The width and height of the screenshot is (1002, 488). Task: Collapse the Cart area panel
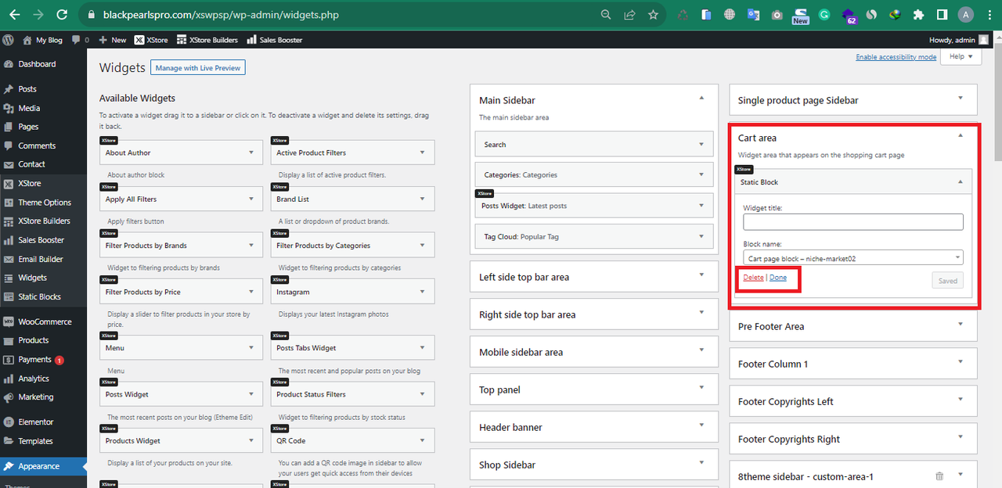961,135
